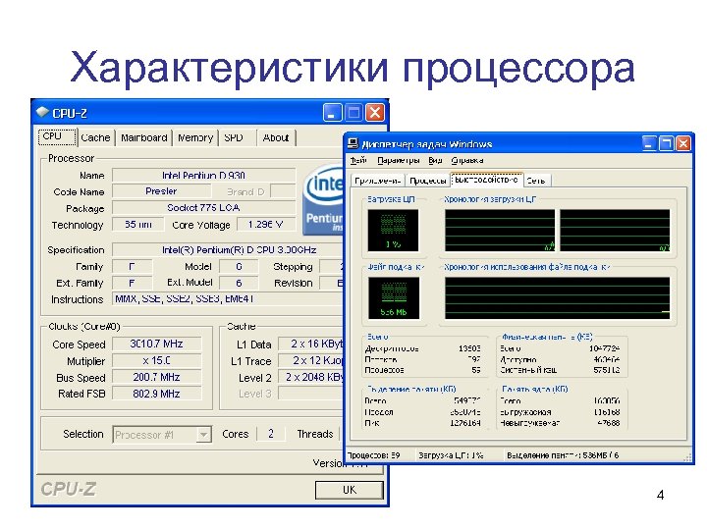
Task: Click the Task Manager title bar icon
Action: (x=353, y=144)
